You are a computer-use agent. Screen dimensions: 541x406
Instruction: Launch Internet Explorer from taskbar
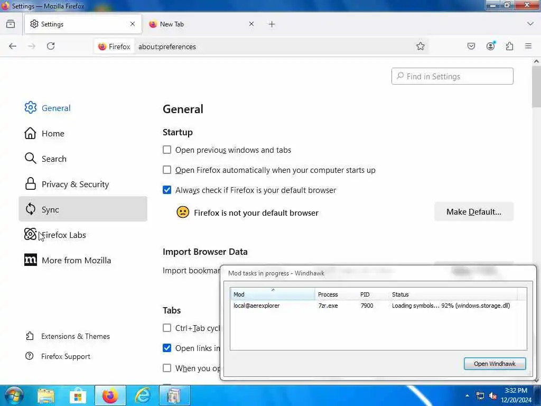(x=143, y=396)
